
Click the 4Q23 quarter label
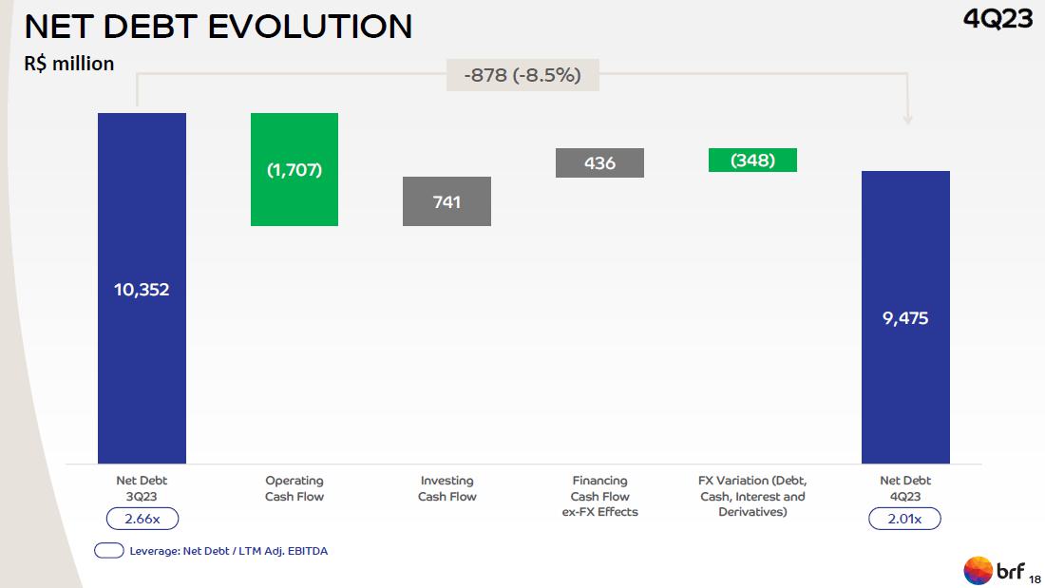coord(997,18)
